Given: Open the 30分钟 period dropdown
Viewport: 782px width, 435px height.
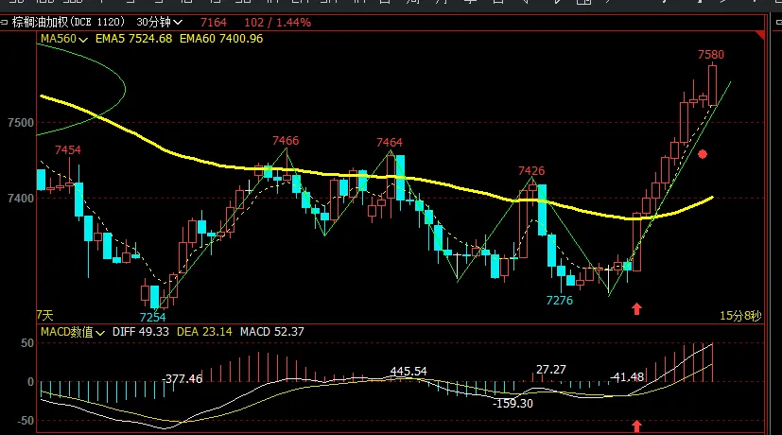Looking at the screenshot, I should point(159,23).
